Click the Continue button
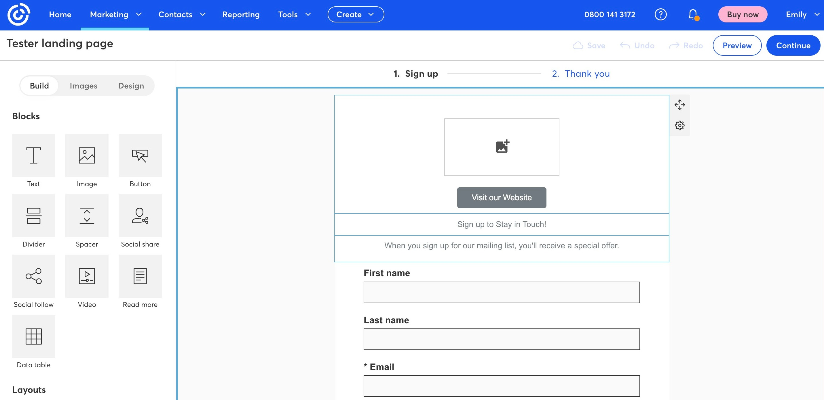 (793, 45)
